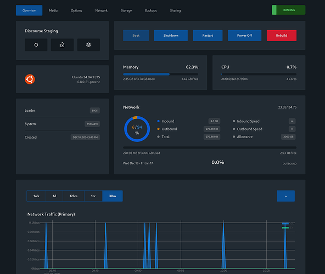Click the AMD Ryzen 9 7950X label

coord(234,79)
